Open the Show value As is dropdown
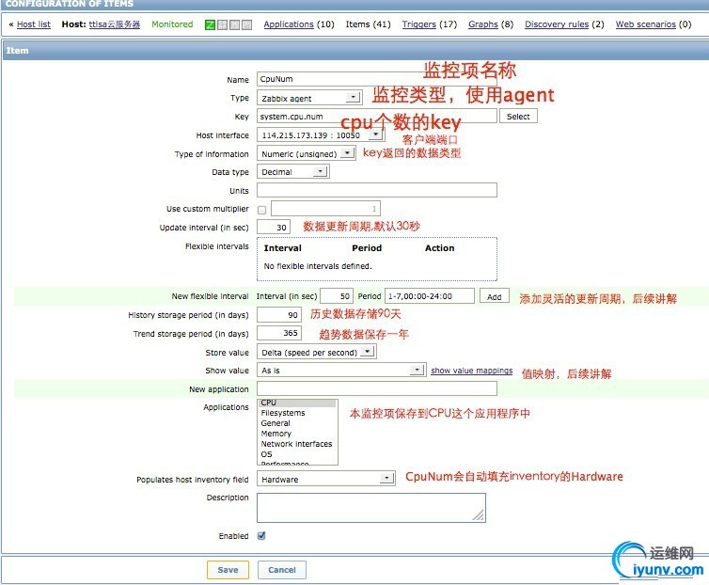709x585 pixels. [x=341, y=371]
